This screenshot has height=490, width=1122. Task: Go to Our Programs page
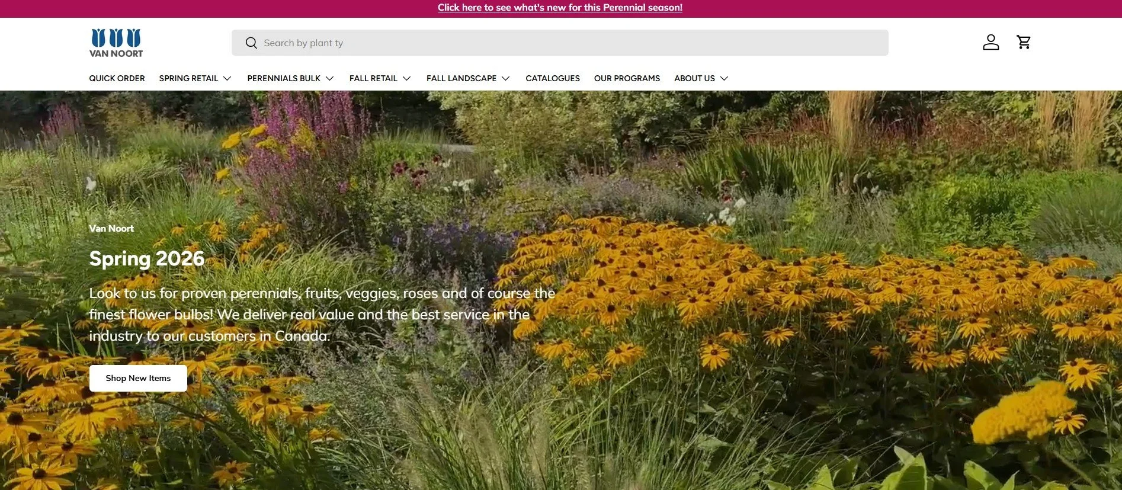627,78
